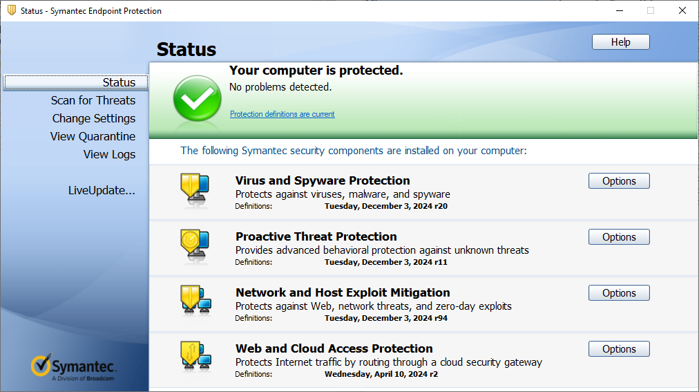Screen dimensions: 699x392
Task: Open Options for Virus and Spyware Protection
Action: pos(619,181)
